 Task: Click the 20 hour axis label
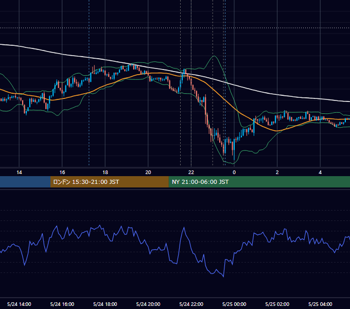148,173
